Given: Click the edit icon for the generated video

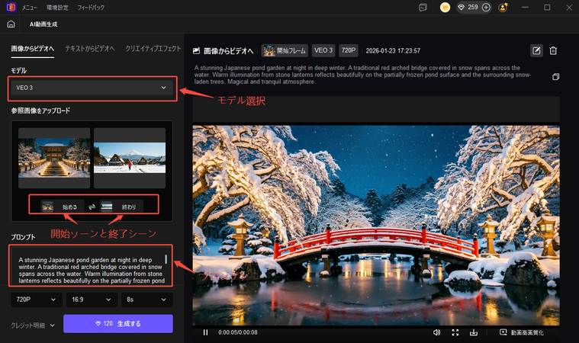Looking at the screenshot, I should 536,50.
